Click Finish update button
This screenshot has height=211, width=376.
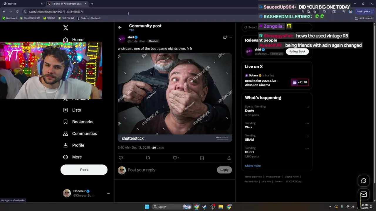tap(365, 12)
